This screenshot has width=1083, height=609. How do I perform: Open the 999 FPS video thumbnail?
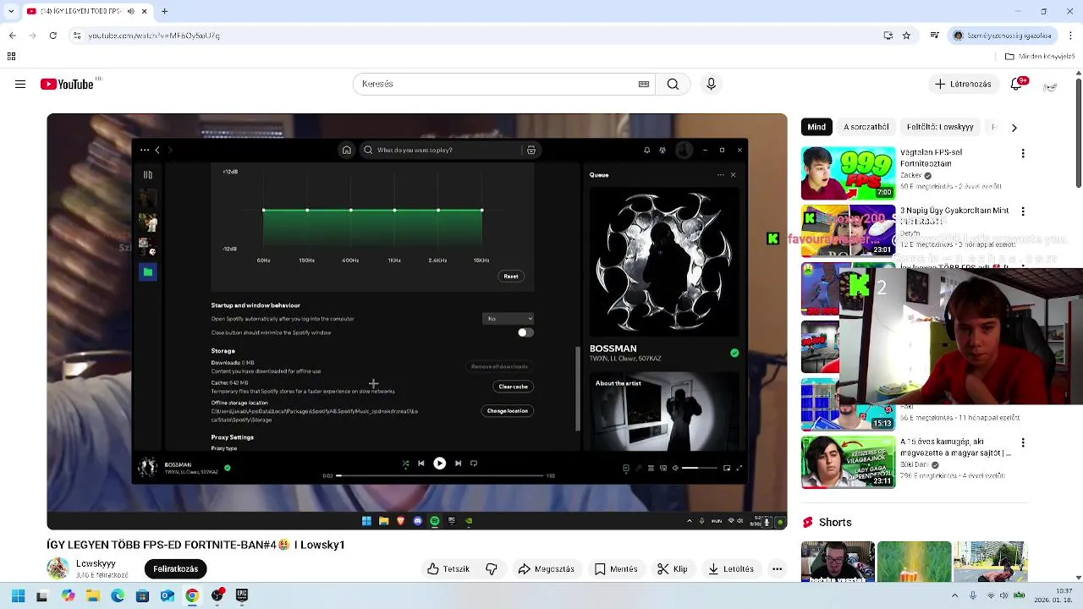coord(848,173)
